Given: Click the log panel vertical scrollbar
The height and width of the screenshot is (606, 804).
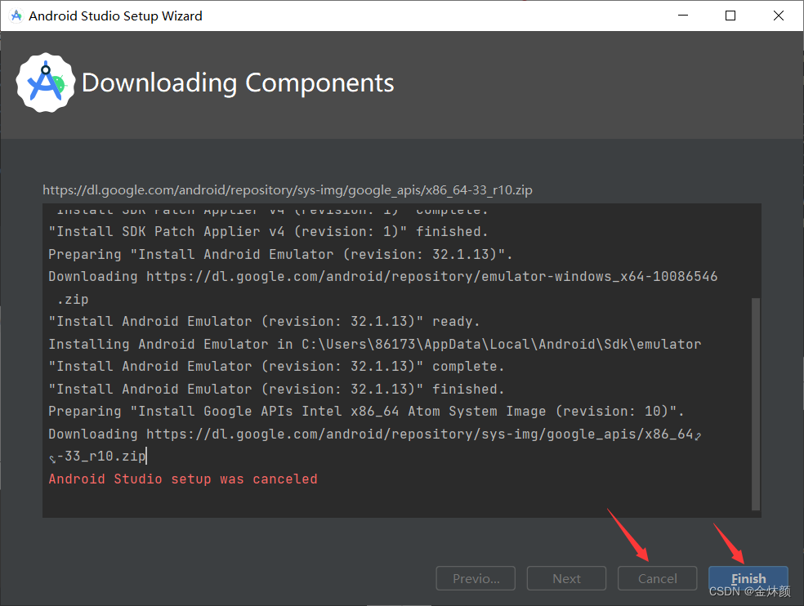Looking at the screenshot, I should coord(755,404).
